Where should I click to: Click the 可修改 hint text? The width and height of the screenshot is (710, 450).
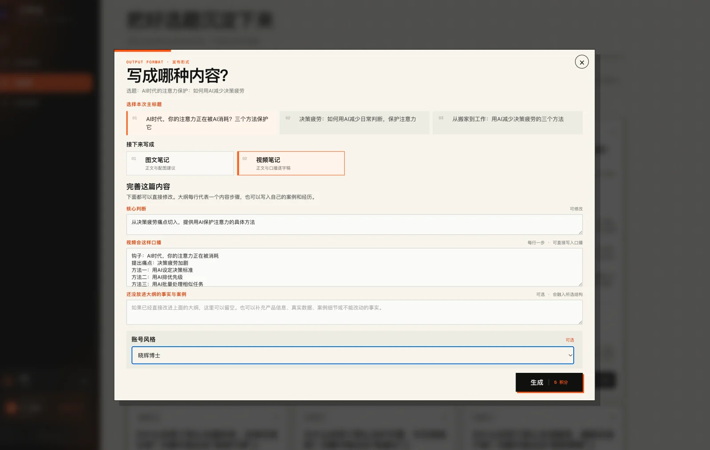pyautogui.click(x=576, y=209)
